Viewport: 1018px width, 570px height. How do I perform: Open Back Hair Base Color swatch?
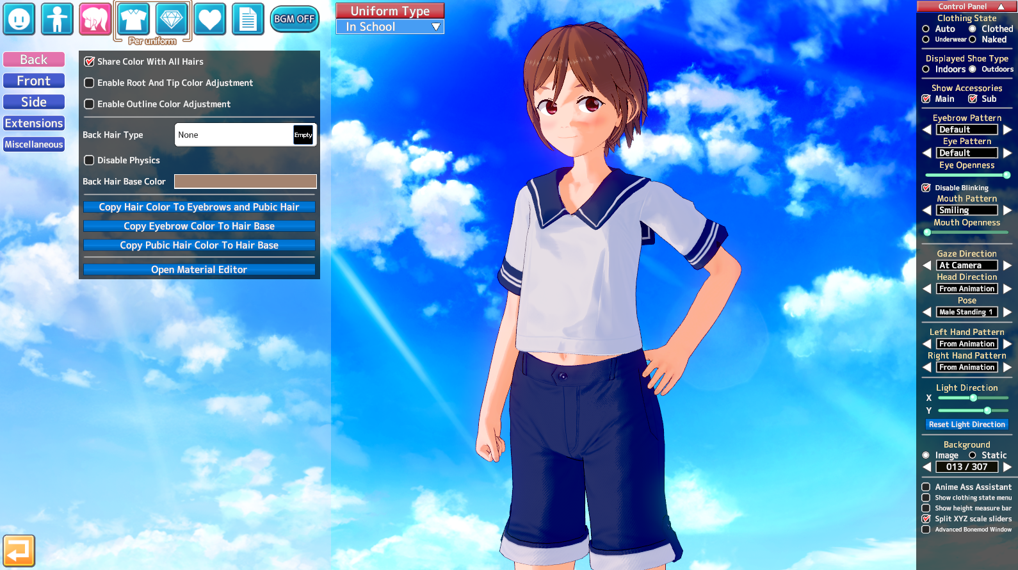pyautogui.click(x=245, y=182)
